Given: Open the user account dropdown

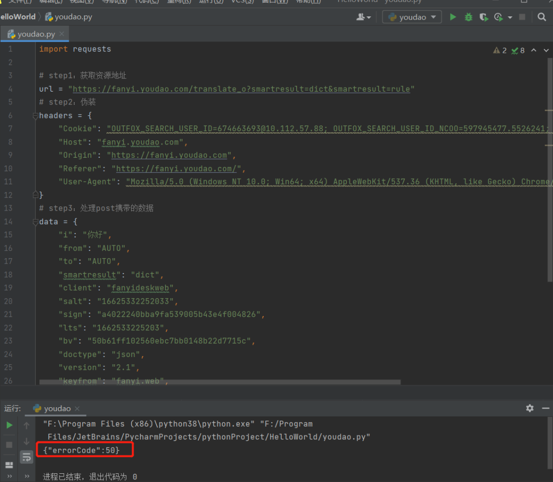Looking at the screenshot, I should click(364, 17).
